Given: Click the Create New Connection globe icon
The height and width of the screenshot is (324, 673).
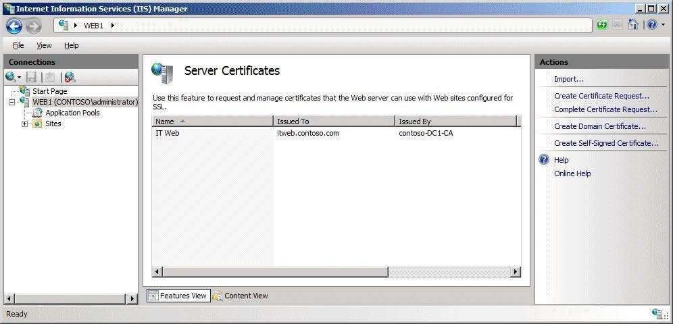Looking at the screenshot, I should [x=11, y=77].
